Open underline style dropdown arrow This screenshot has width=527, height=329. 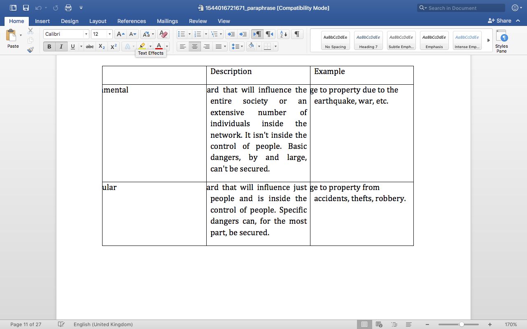point(81,46)
